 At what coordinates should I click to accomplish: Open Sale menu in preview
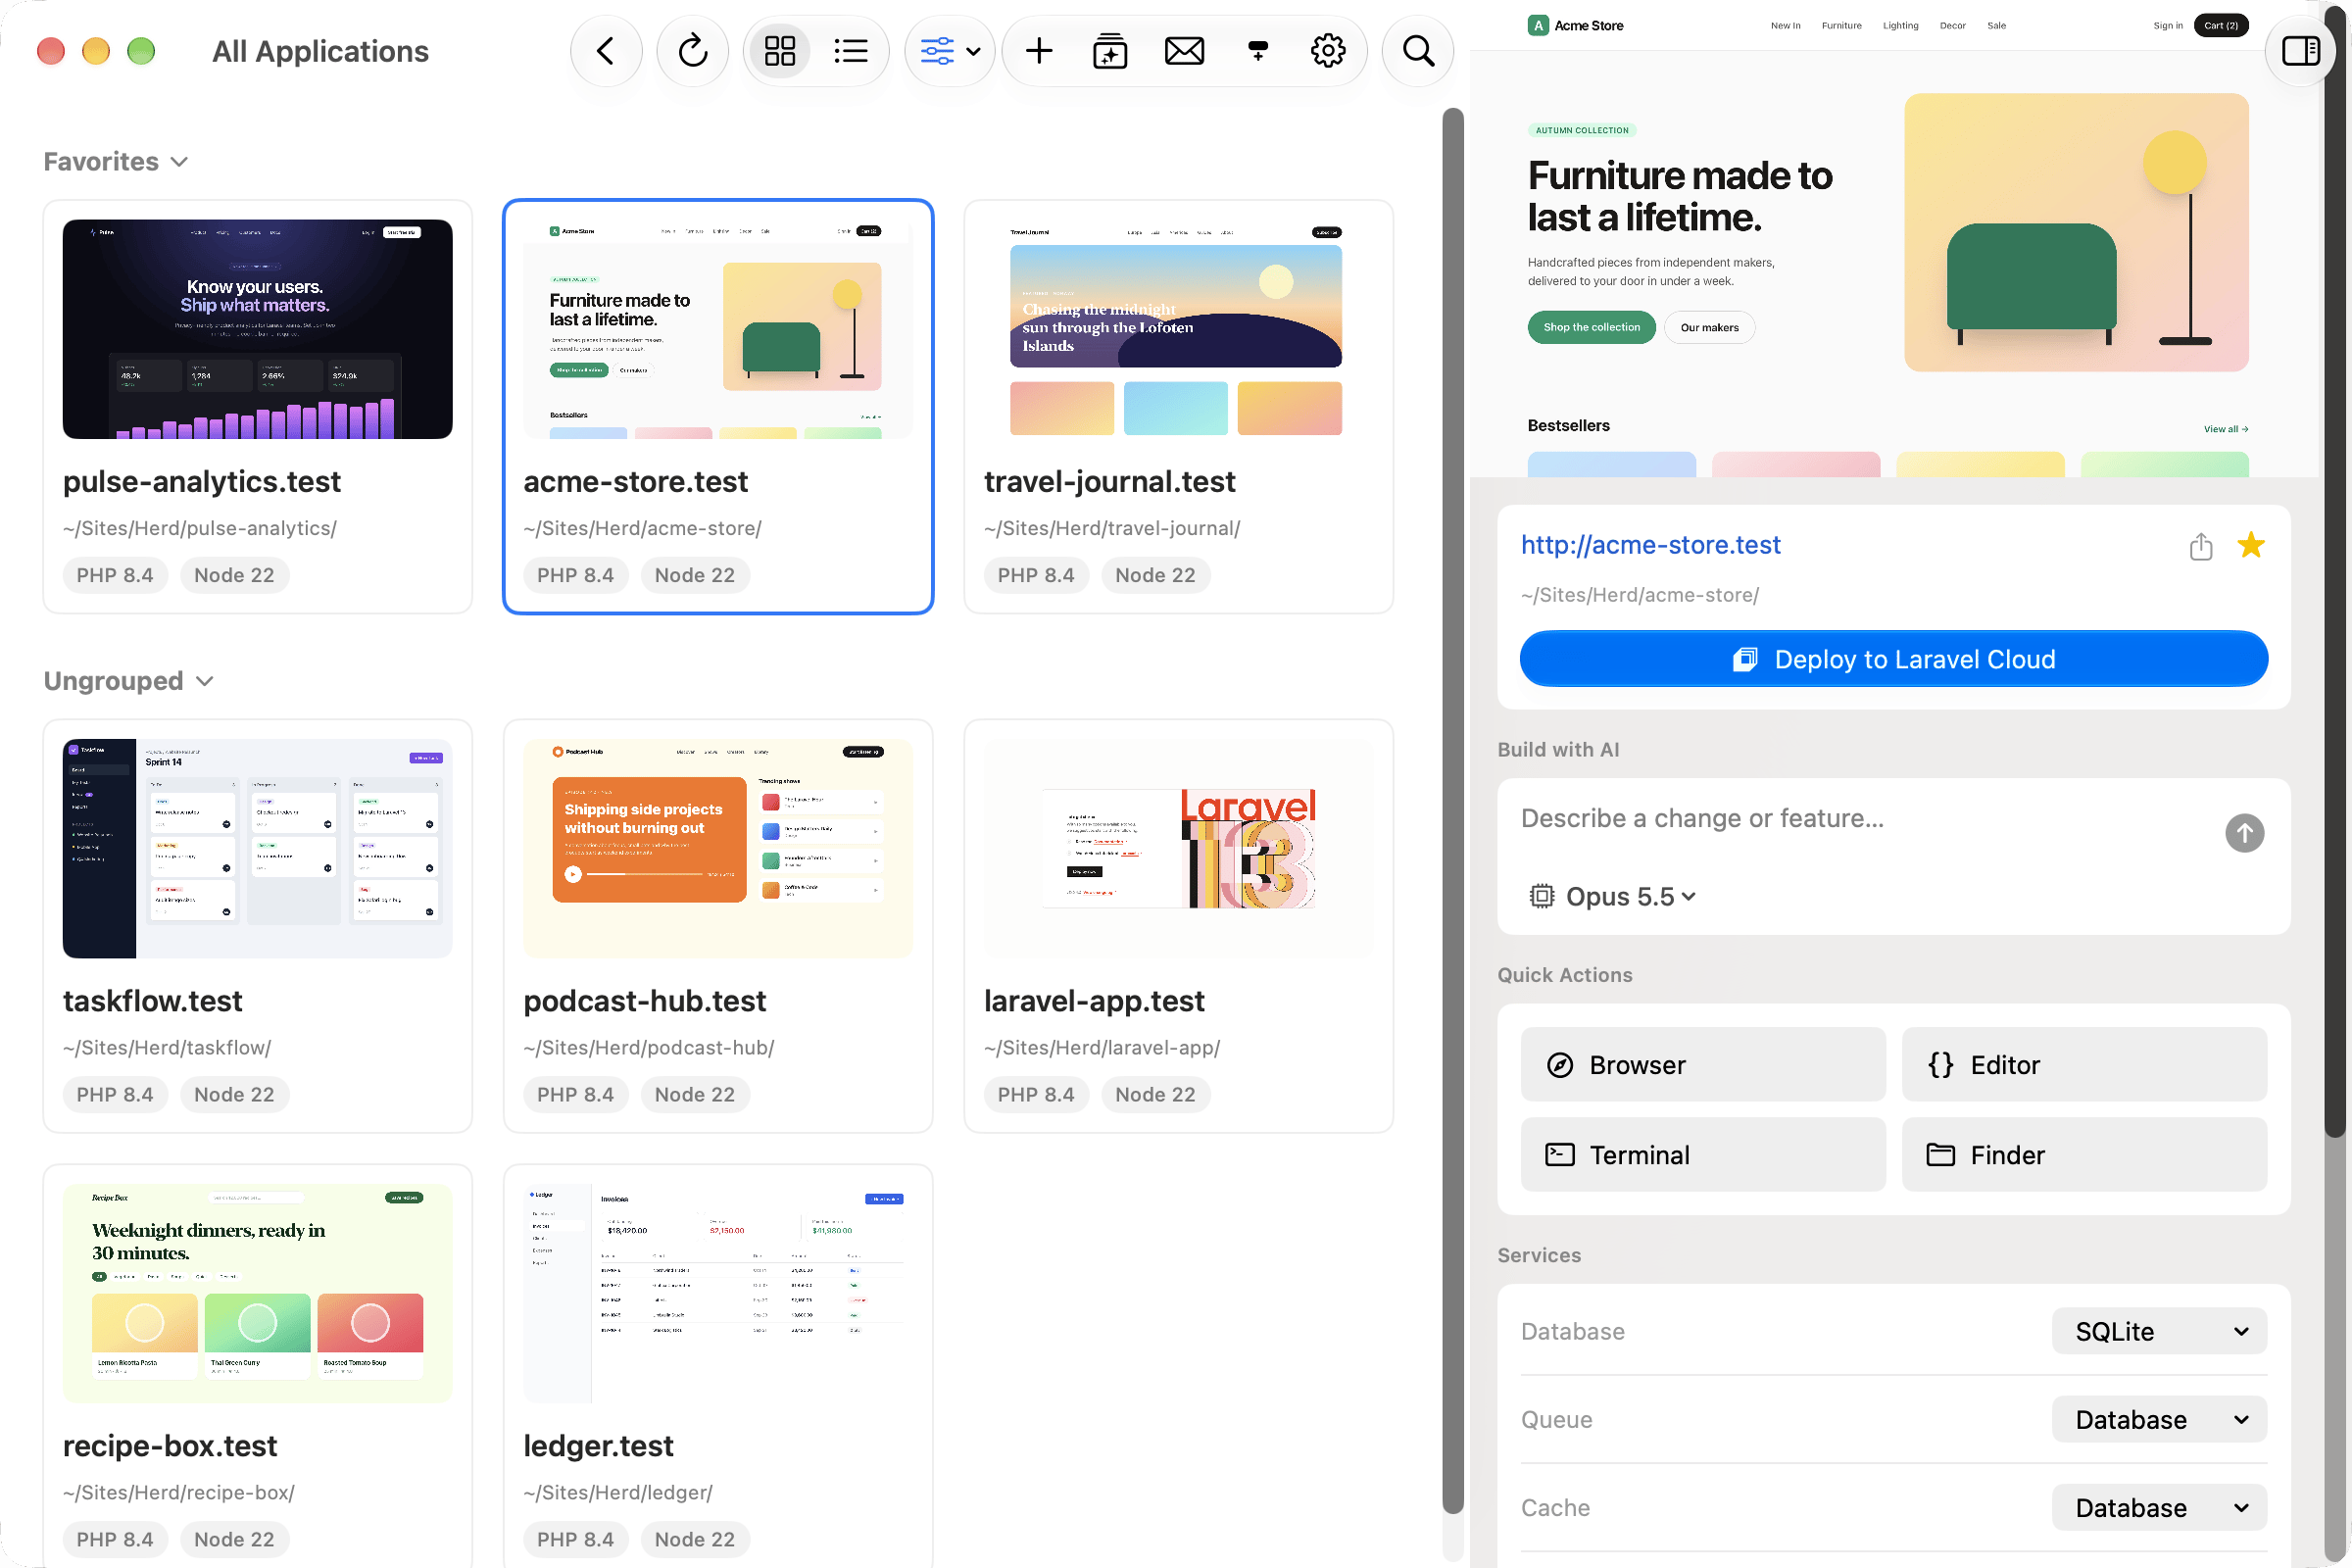pos(1996,26)
